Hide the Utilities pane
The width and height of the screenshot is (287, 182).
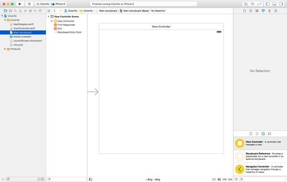pyautogui.click(x=281, y=4)
